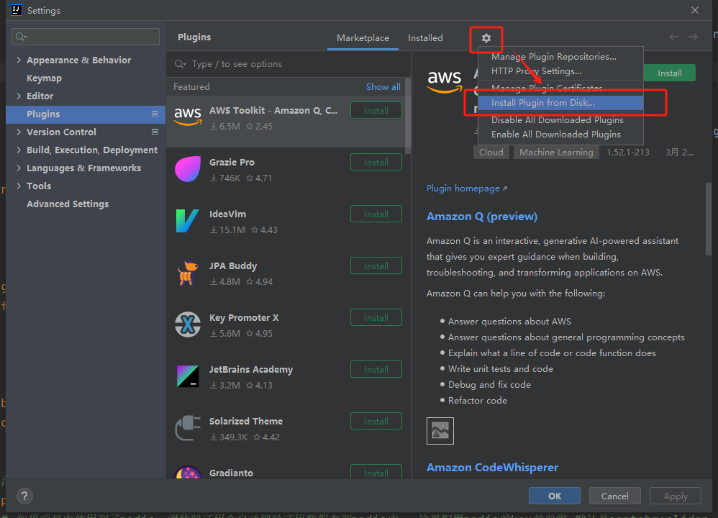The width and height of the screenshot is (718, 518).
Task: Click the JPA Buddy plugin icon
Action: pyautogui.click(x=188, y=273)
